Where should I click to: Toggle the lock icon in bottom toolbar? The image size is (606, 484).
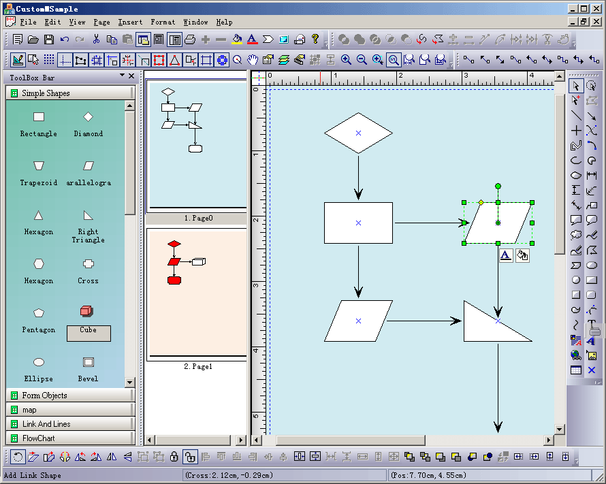(174, 457)
